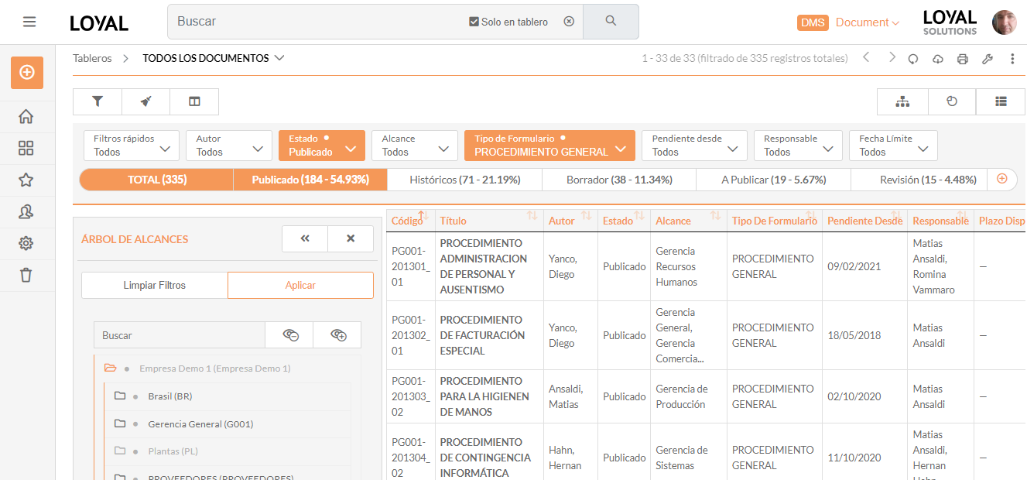Open the wrench configuration icon

[x=988, y=58]
